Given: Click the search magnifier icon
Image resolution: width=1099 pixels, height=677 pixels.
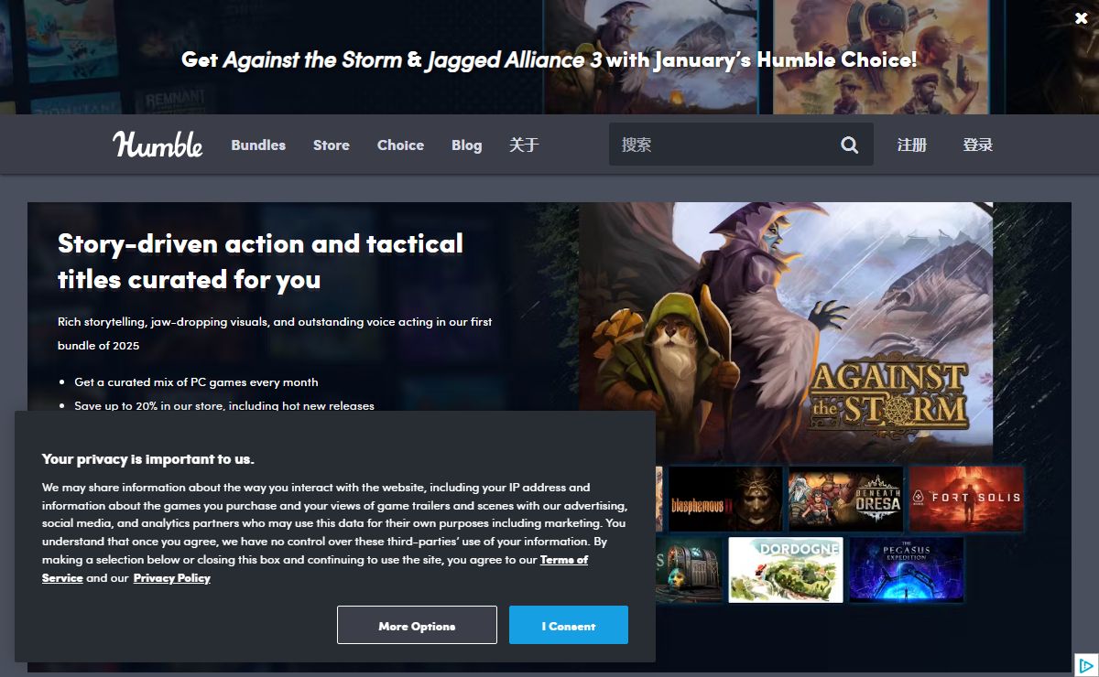Looking at the screenshot, I should click(x=850, y=145).
